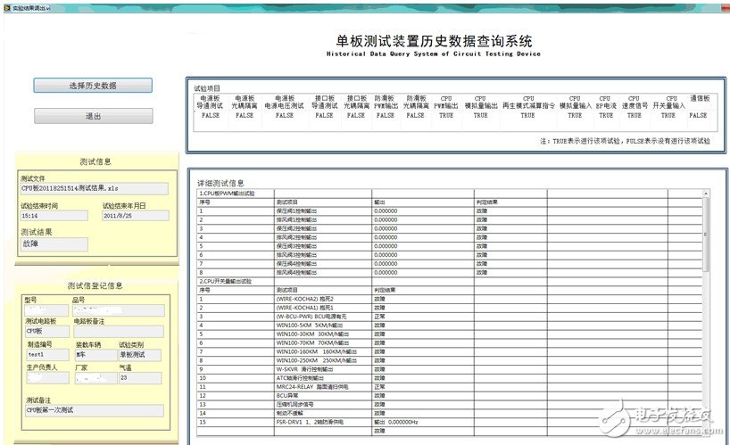Click FALSE value under 电源板电压测试
Viewport: 730px width, 445px height.
(284, 115)
